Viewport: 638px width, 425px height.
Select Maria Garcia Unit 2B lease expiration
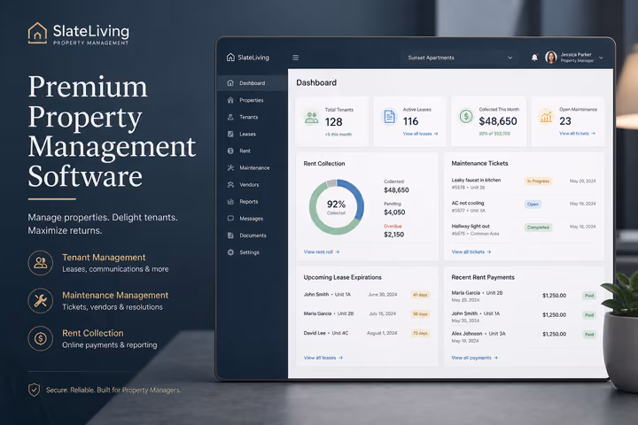[367, 313]
